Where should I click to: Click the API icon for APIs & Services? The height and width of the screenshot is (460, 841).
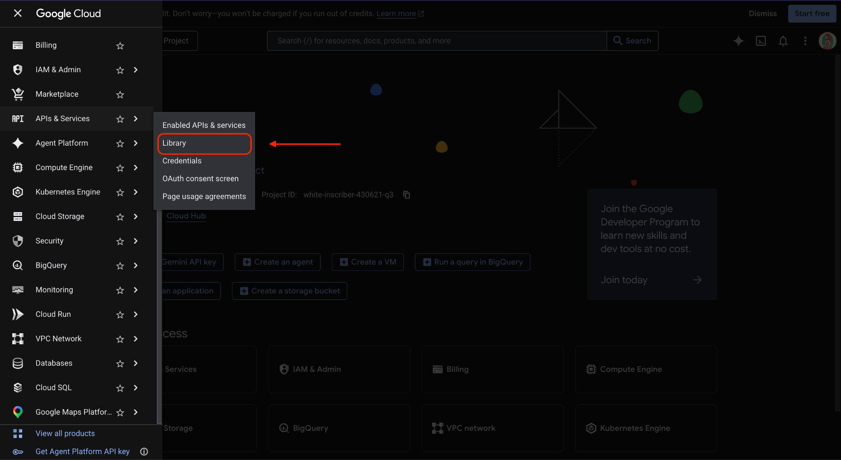tap(18, 119)
